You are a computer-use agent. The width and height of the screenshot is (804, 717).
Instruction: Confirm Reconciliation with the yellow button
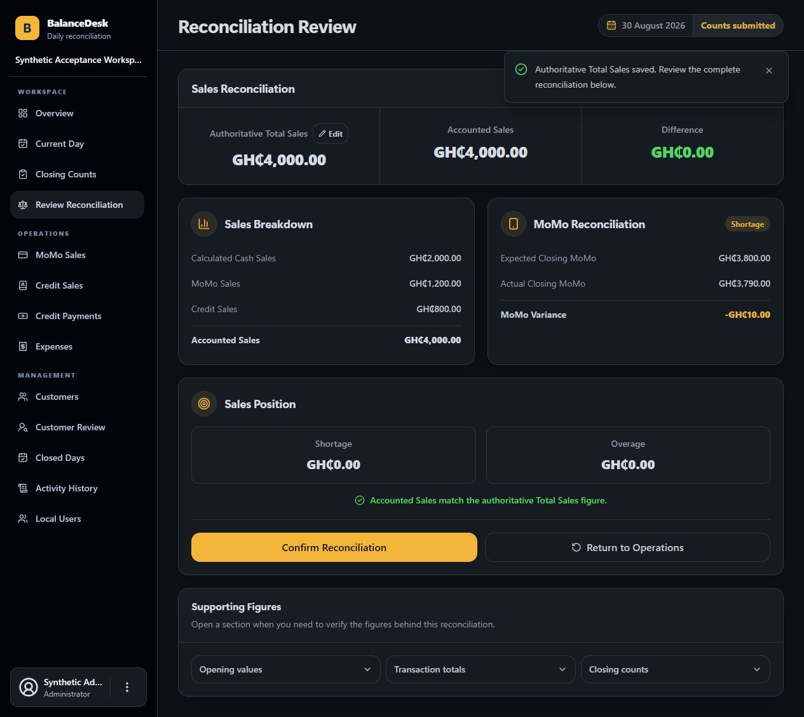point(334,547)
